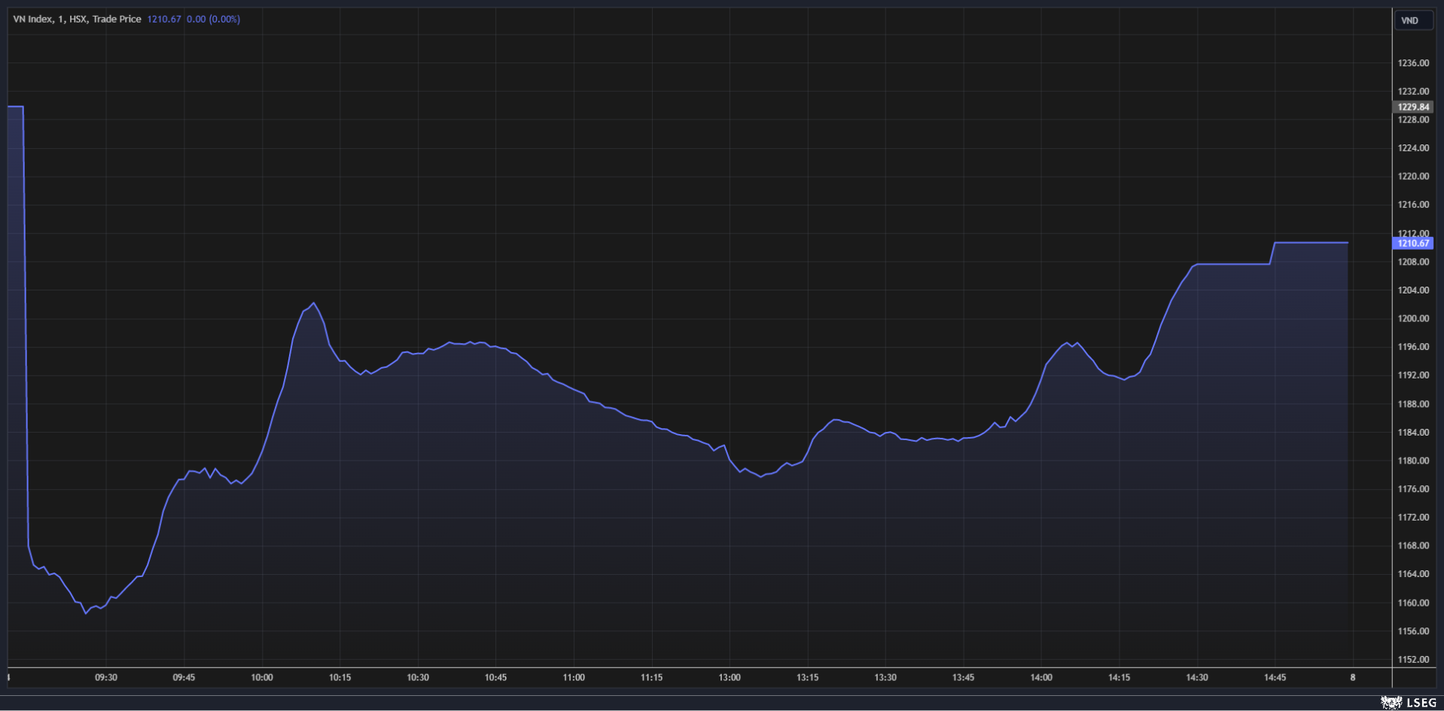Click the 11:15 time axis label
This screenshot has width=1444, height=711.
(651, 677)
